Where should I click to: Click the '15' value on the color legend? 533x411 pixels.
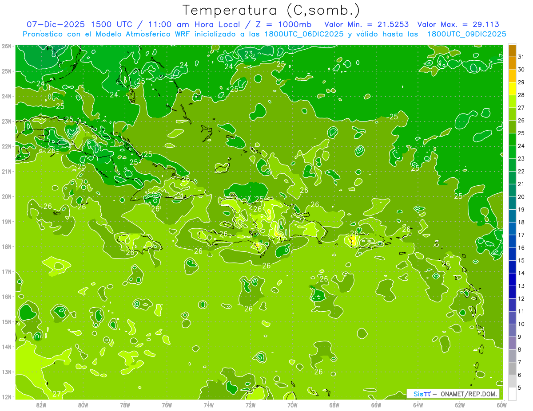521,260
